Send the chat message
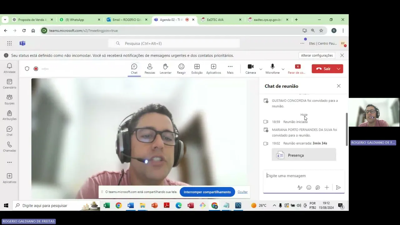 [x=338, y=187]
